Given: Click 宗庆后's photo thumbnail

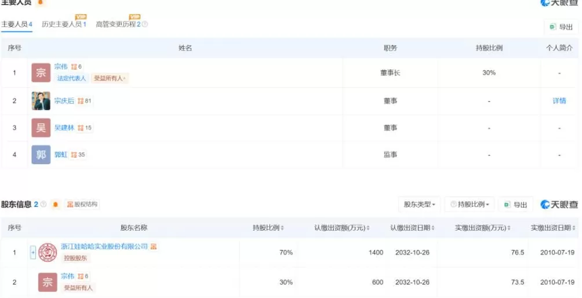Looking at the screenshot, I should coord(41,101).
